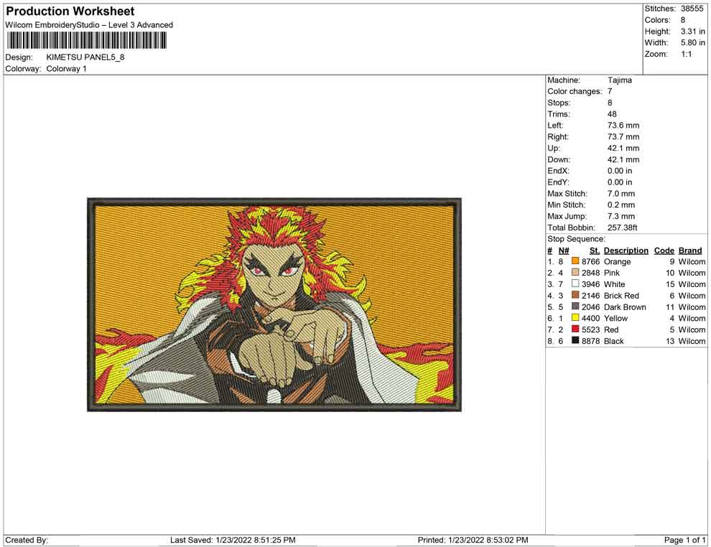Click the 'Stop Sequence:' label
This screenshot has width=711, height=547.
pos(576,239)
